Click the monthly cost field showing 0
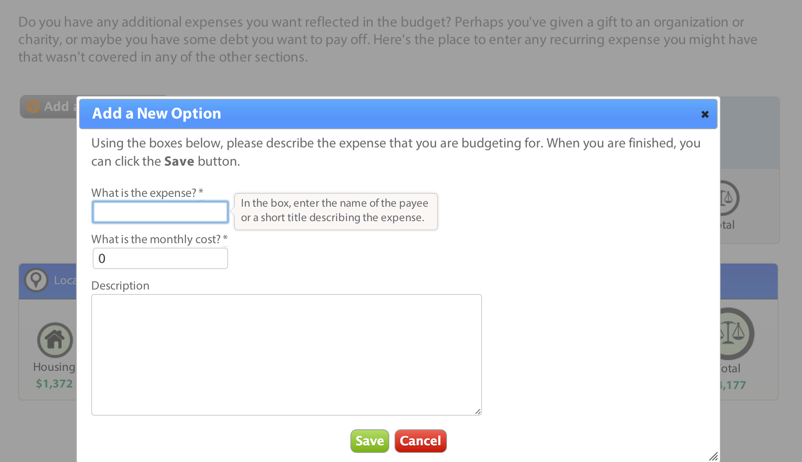 (x=160, y=258)
